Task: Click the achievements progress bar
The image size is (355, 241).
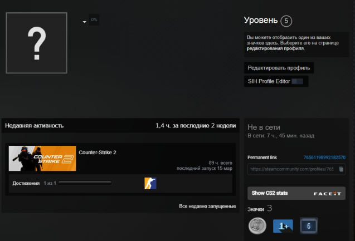Action: pyautogui.click(x=85, y=183)
